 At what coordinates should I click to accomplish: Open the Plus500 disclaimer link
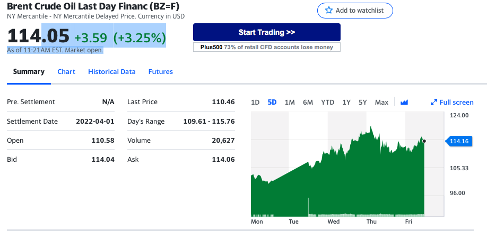[x=266, y=47]
